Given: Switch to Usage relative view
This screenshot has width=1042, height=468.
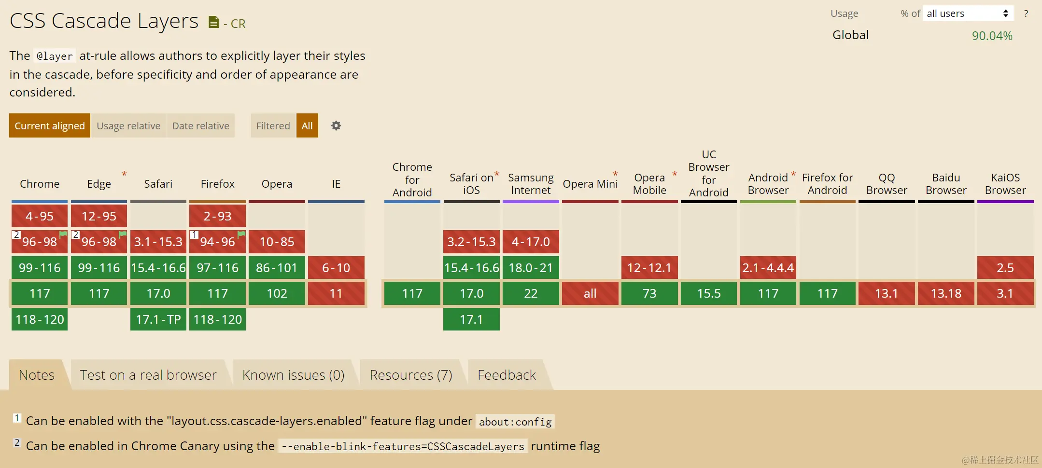Looking at the screenshot, I should click(x=128, y=125).
